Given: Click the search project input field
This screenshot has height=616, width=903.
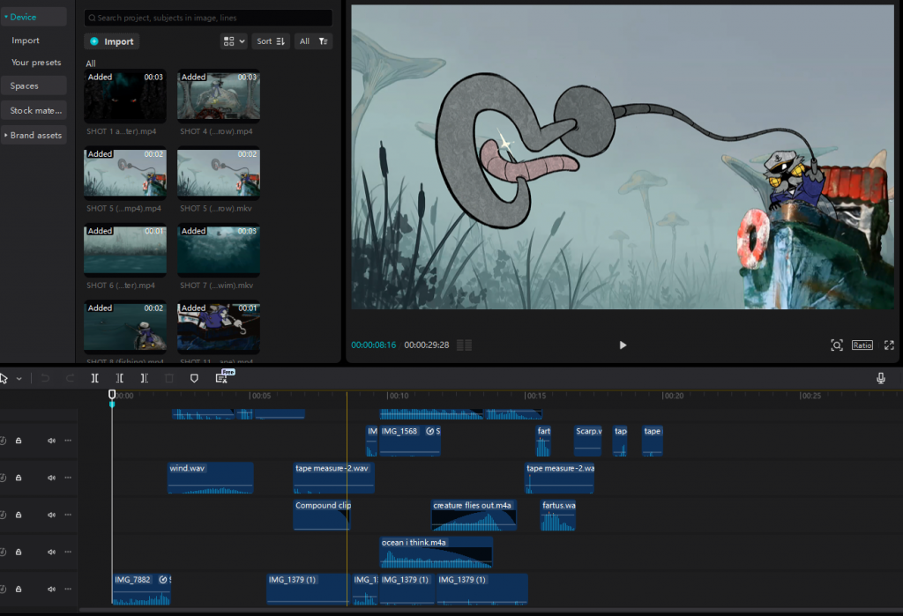Looking at the screenshot, I should pyautogui.click(x=208, y=18).
